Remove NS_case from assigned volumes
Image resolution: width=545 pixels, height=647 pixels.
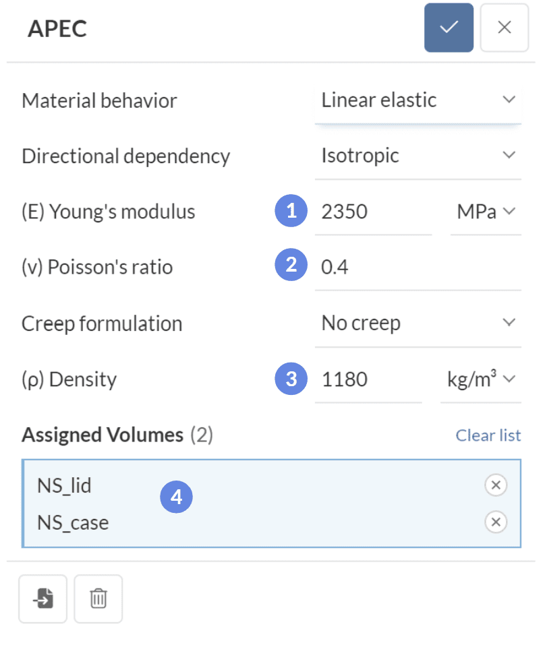[496, 522]
